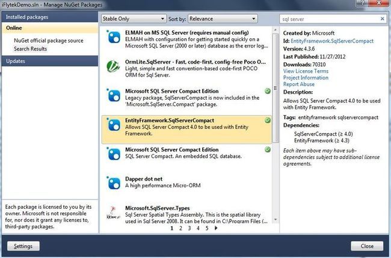
Task: Select the Microsoft.SqlServer.Types package title
Action: (x=158, y=208)
